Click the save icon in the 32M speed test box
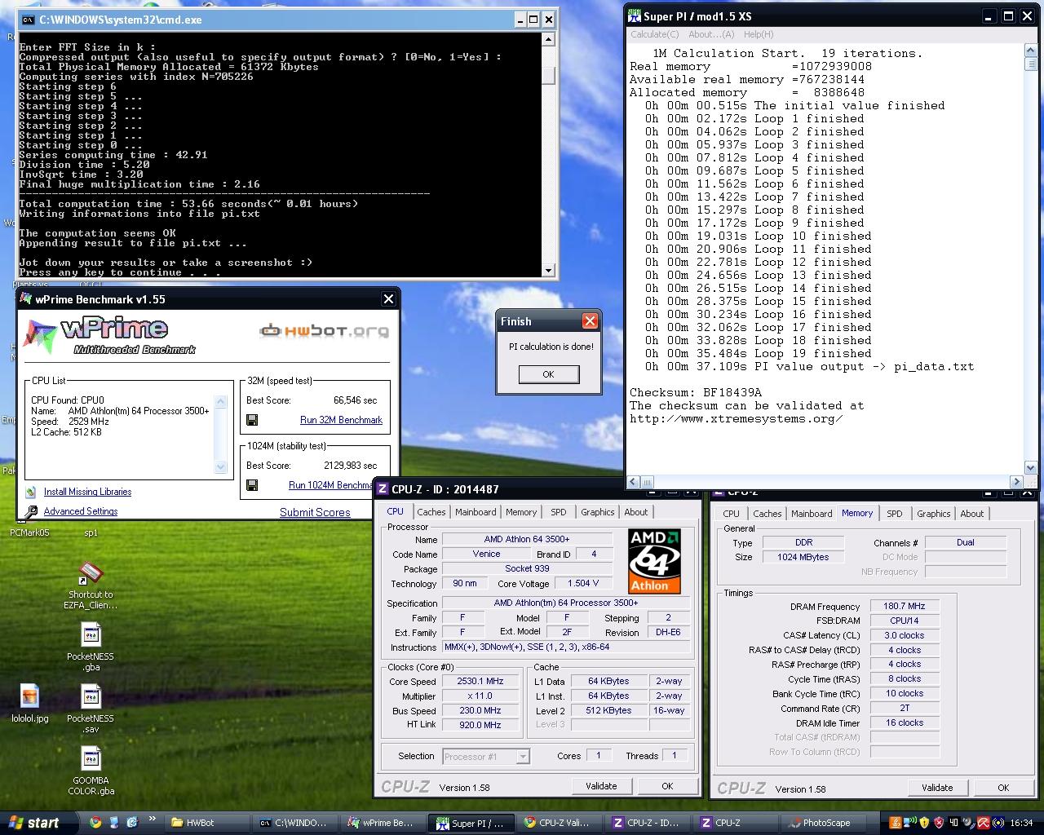The width and height of the screenshot is (1044, 835). click(x=252, y=420)
